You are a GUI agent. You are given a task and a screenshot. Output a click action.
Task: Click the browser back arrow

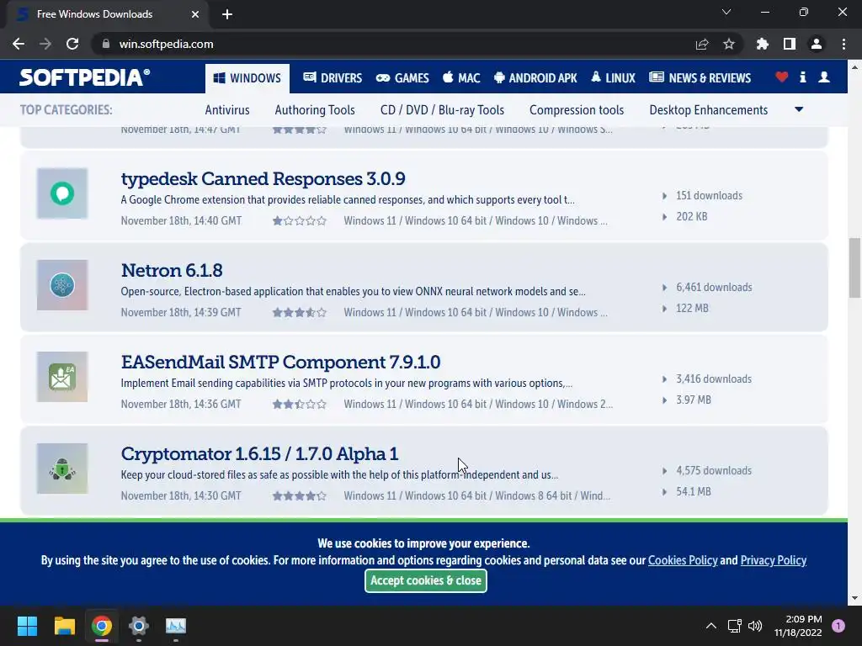[x=19, y=44]
